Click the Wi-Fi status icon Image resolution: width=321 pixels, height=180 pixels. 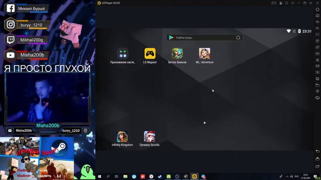coord(289,31)
